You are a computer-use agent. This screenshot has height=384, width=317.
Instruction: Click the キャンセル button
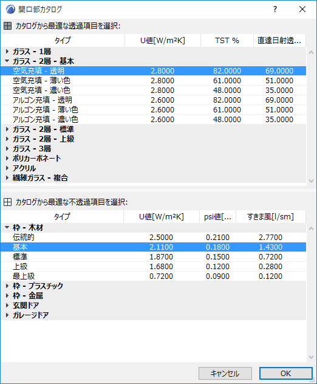click(x=225, y=373)
